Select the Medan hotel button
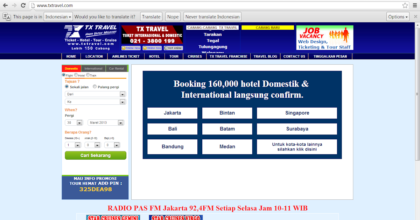420x220 pixels. (227, 147)
